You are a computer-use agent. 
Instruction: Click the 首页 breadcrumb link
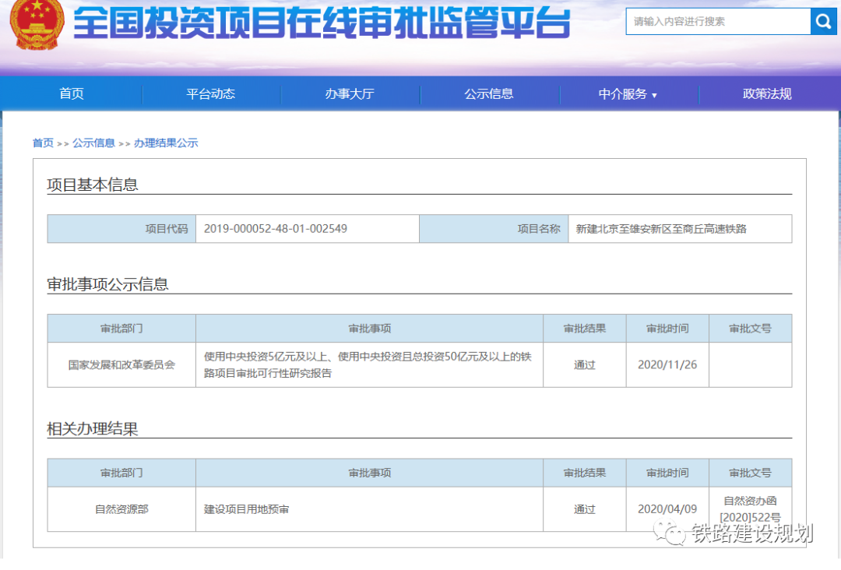coord(42,142)
